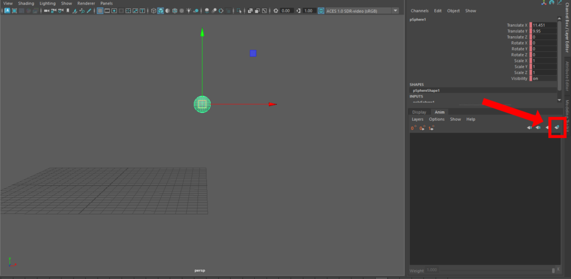571x279 pixels.
Task: Open the Panels menu
Action: [107, 3]
